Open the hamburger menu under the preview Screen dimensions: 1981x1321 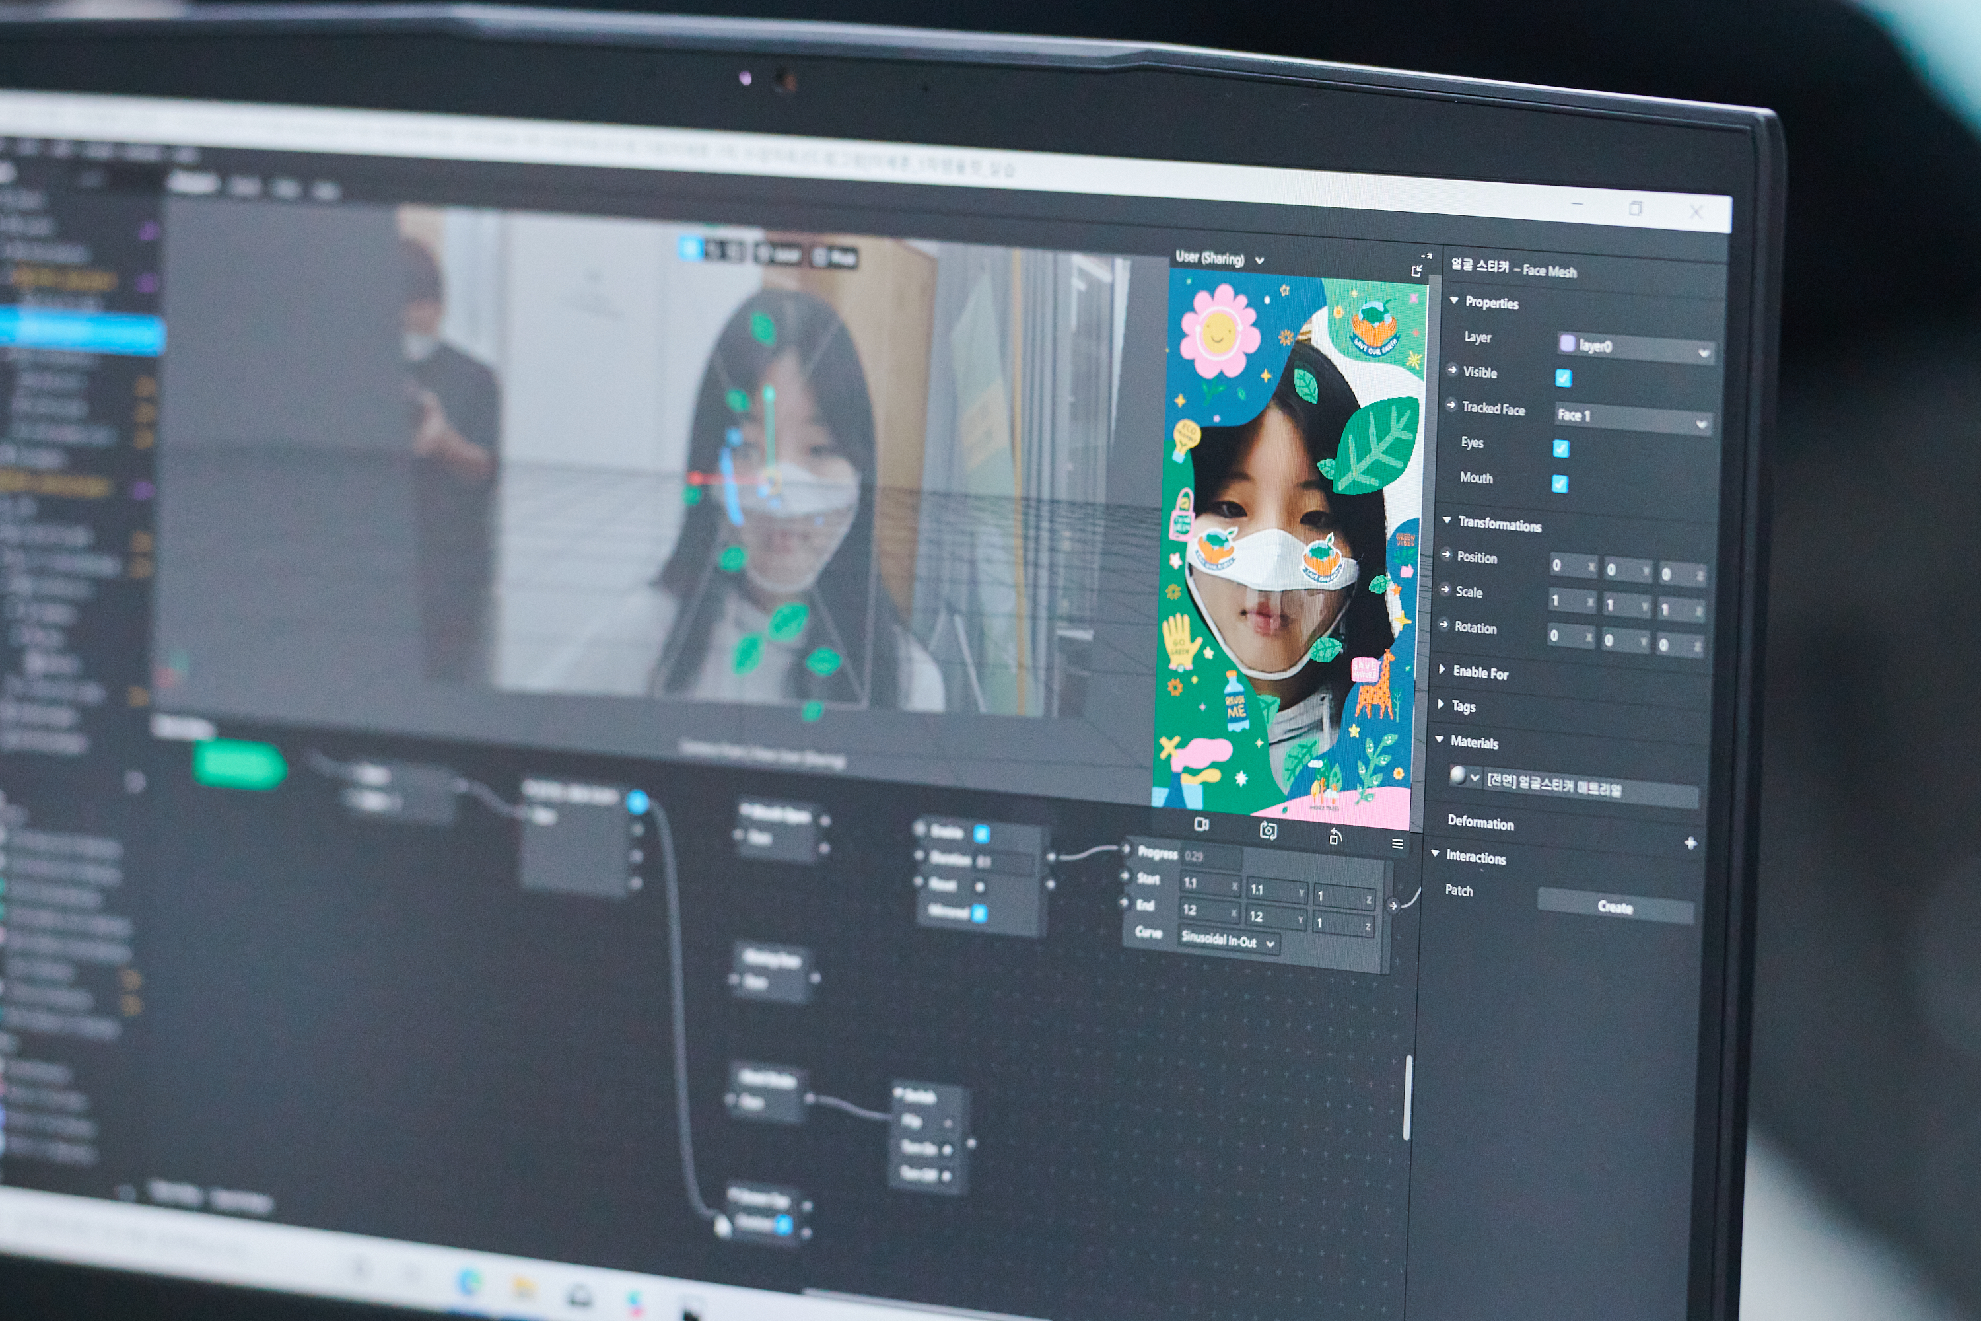point(1397,843)
